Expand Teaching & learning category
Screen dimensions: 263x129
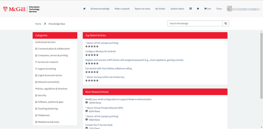36,109
